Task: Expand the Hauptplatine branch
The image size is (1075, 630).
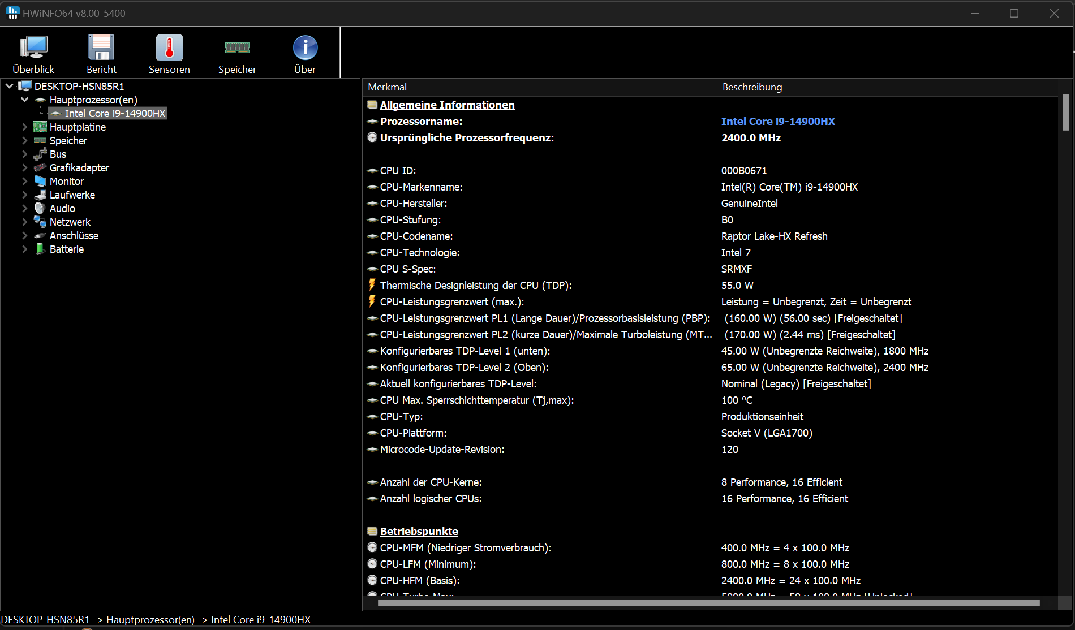Action: 24,127
